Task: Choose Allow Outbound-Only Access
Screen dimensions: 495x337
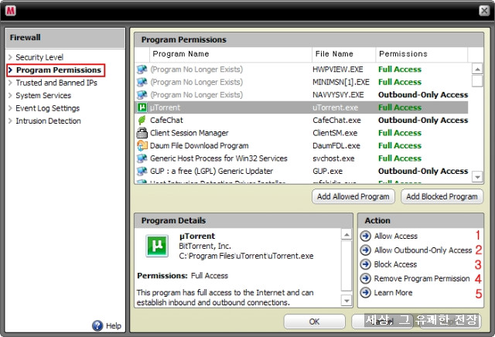Action: (x=423, y=250)
